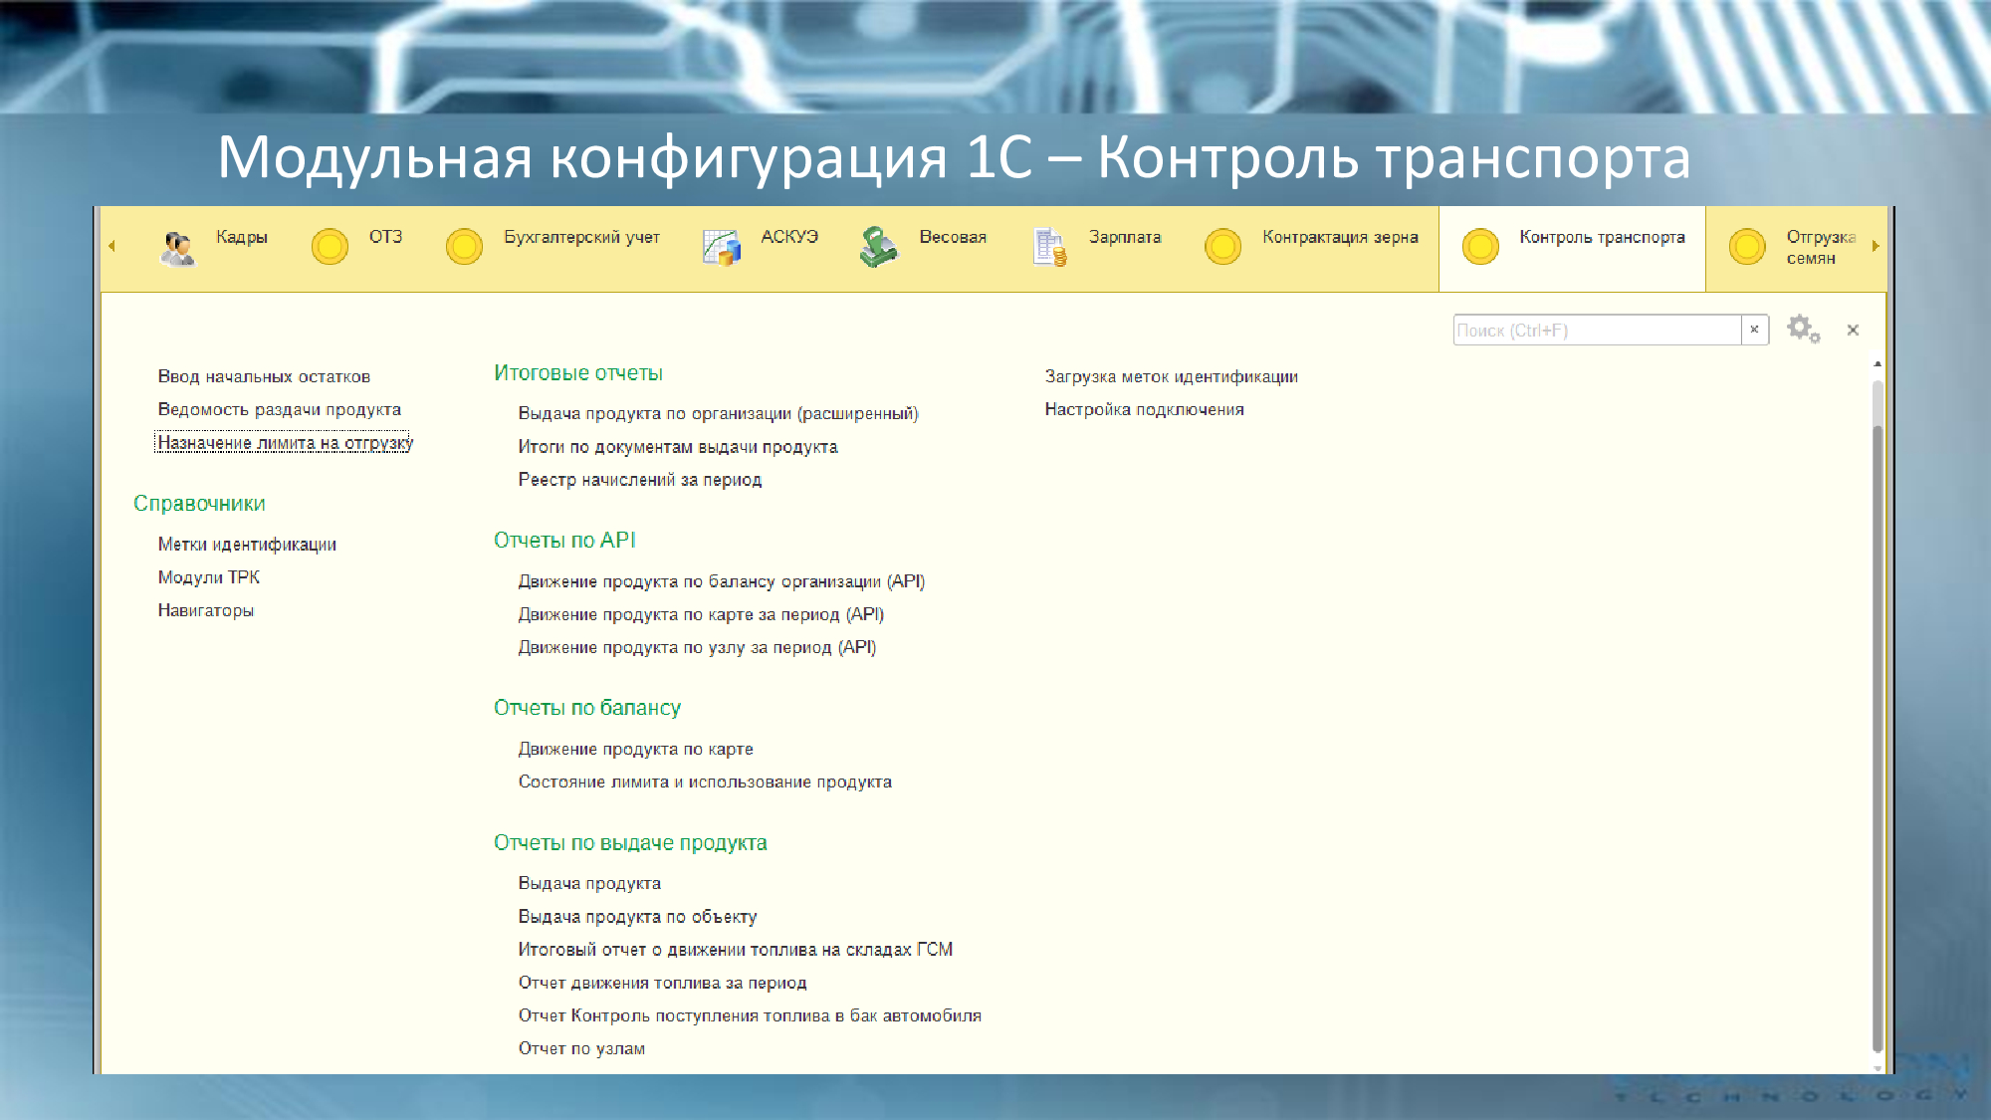Open Реестр начислений за период

coord(640,480)
